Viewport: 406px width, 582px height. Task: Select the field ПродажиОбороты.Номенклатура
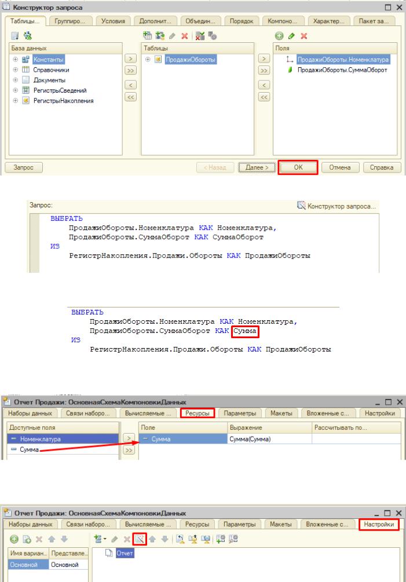pyautogui.click(x=343, y=60)
